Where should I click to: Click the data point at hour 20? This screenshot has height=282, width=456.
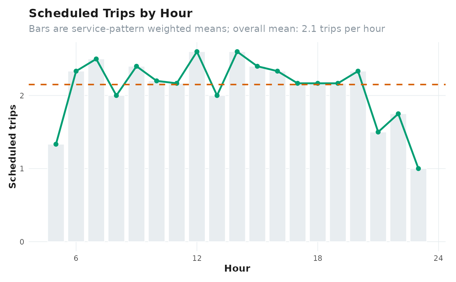358,71
